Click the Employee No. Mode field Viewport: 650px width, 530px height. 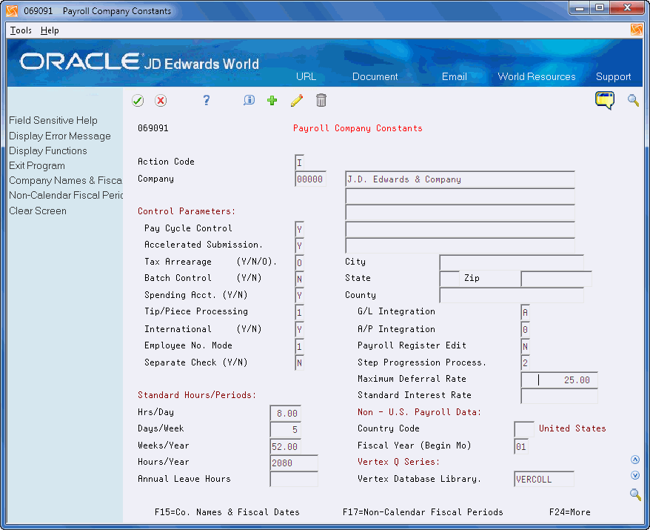(299, 347)
